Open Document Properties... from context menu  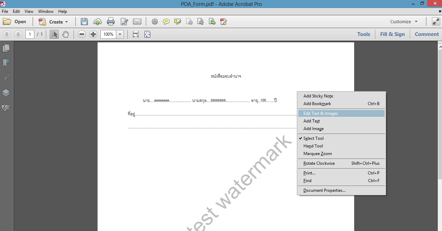[341, 190]
